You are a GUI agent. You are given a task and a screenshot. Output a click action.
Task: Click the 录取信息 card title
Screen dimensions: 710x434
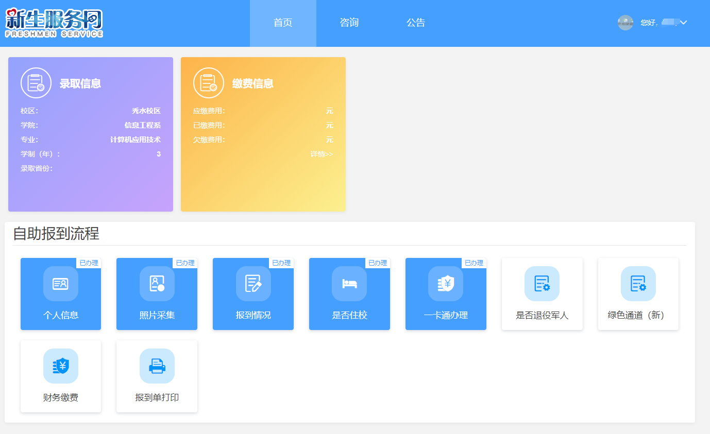click(x=80, y=83)
